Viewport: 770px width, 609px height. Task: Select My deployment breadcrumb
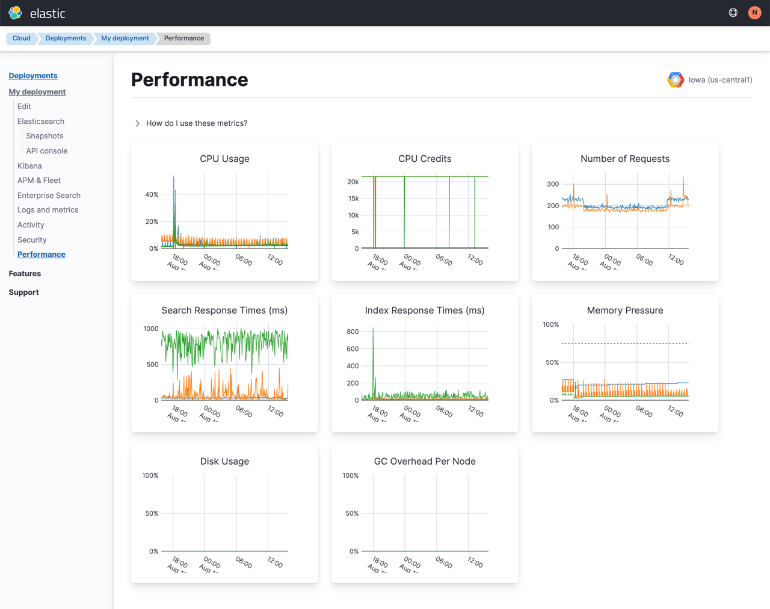pyautogui.click(x=125, y=39)
